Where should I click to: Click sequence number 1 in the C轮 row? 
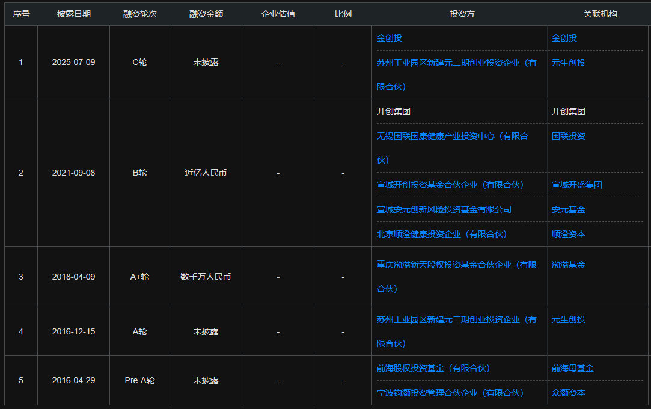click(x=21, y=63)
